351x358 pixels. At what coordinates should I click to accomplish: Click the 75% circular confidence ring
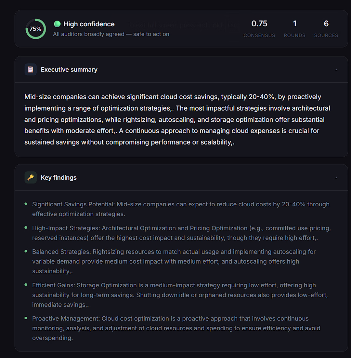(x=35, y=29)
